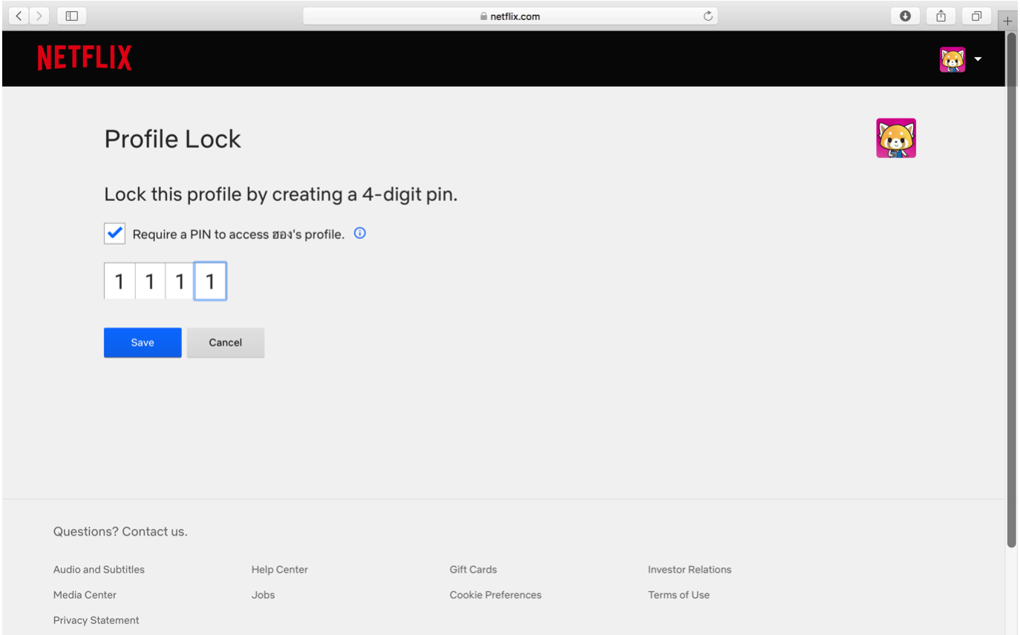Select the first PIN digit box
The width and height of the screenshot is (1020, 635).
point(120,282)
